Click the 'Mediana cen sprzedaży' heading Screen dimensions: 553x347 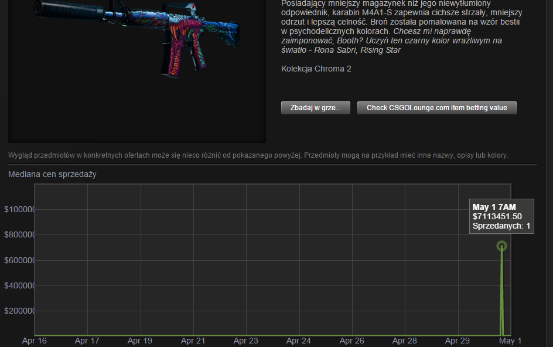[52, 175]
